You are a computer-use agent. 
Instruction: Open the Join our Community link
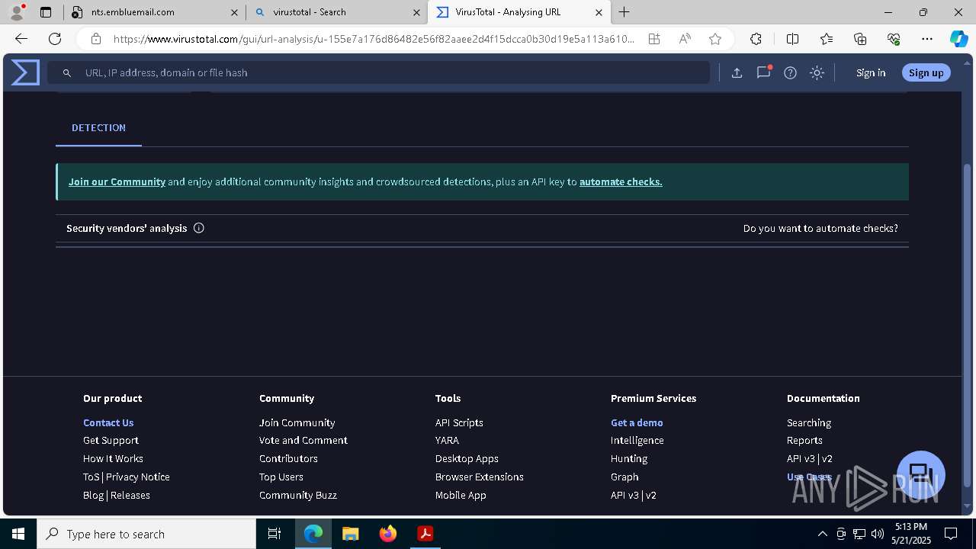(x=117, y=181)
